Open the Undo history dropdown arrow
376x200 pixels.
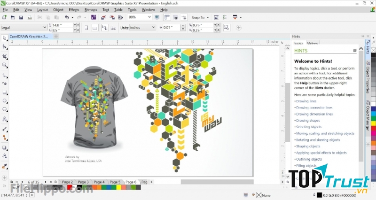point(72,17)
